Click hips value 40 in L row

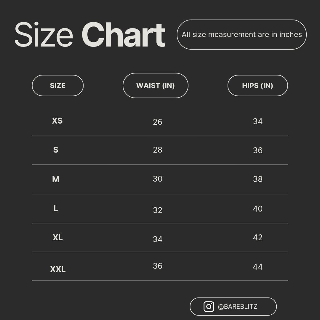[257, 209]
